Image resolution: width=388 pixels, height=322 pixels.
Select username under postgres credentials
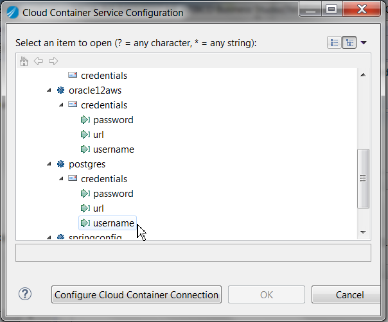tap(114, 223)
